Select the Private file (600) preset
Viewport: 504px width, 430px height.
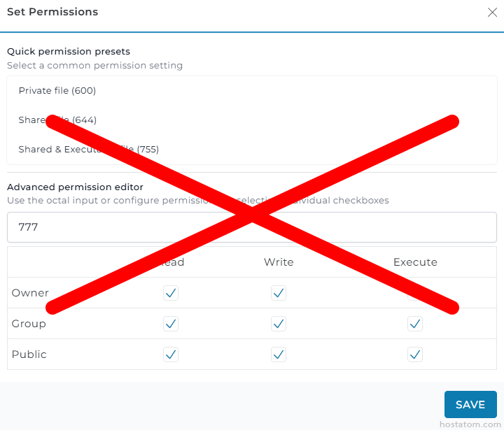click(57, 91)
